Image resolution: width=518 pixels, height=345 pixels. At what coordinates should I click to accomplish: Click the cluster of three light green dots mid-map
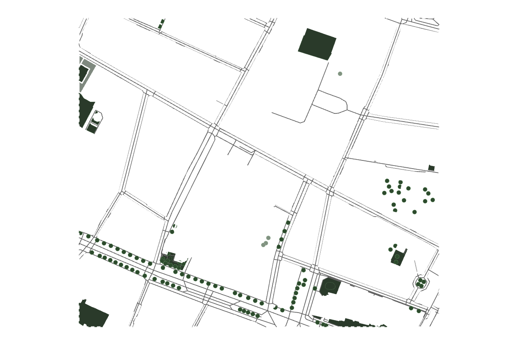pos(265,241)
